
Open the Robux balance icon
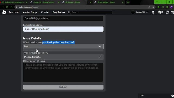(160, 12)
